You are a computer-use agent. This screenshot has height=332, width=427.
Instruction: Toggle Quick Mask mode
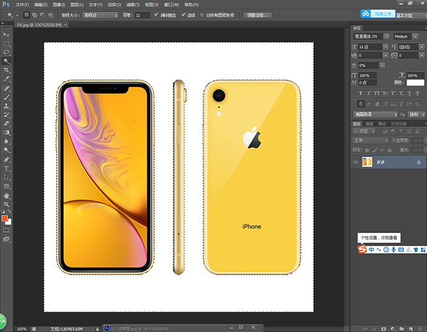(6, 230)
